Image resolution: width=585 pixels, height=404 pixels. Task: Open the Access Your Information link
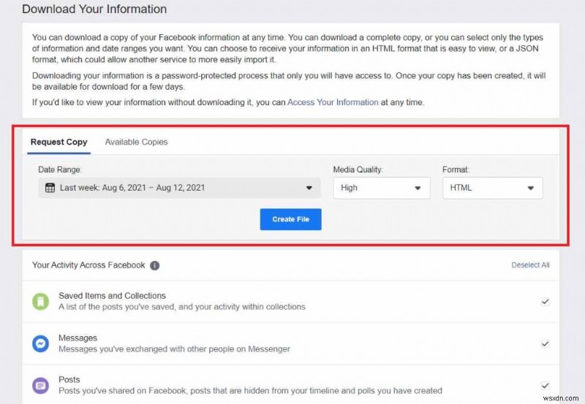(x=333, y=102)
